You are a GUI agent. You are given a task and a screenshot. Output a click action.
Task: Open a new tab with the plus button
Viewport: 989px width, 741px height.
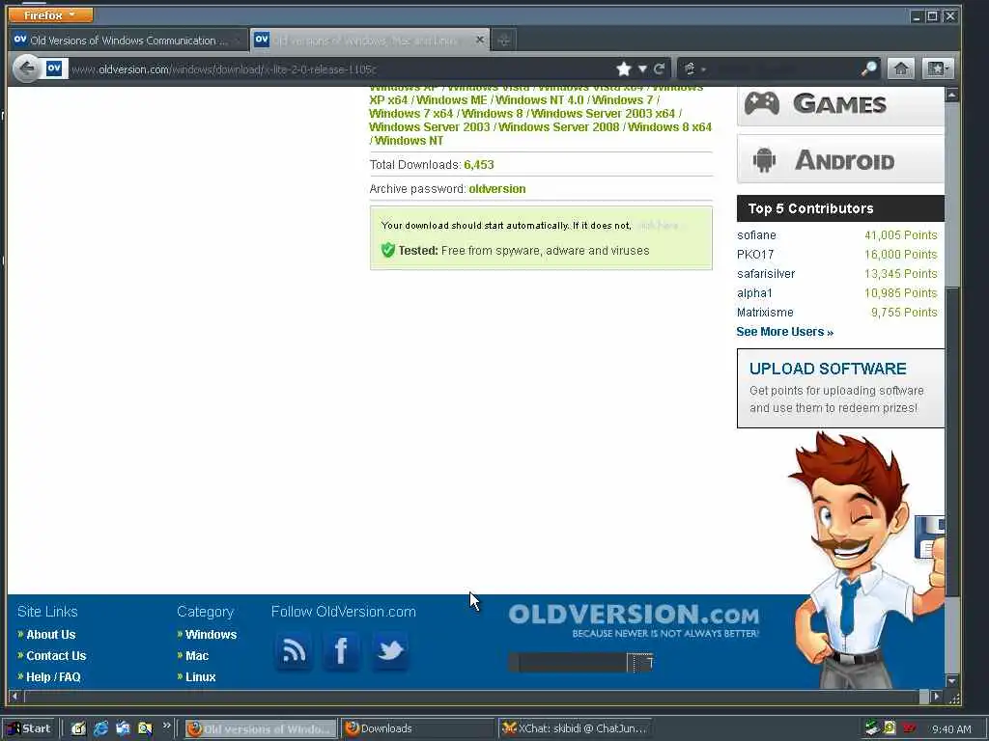[503, 41]
